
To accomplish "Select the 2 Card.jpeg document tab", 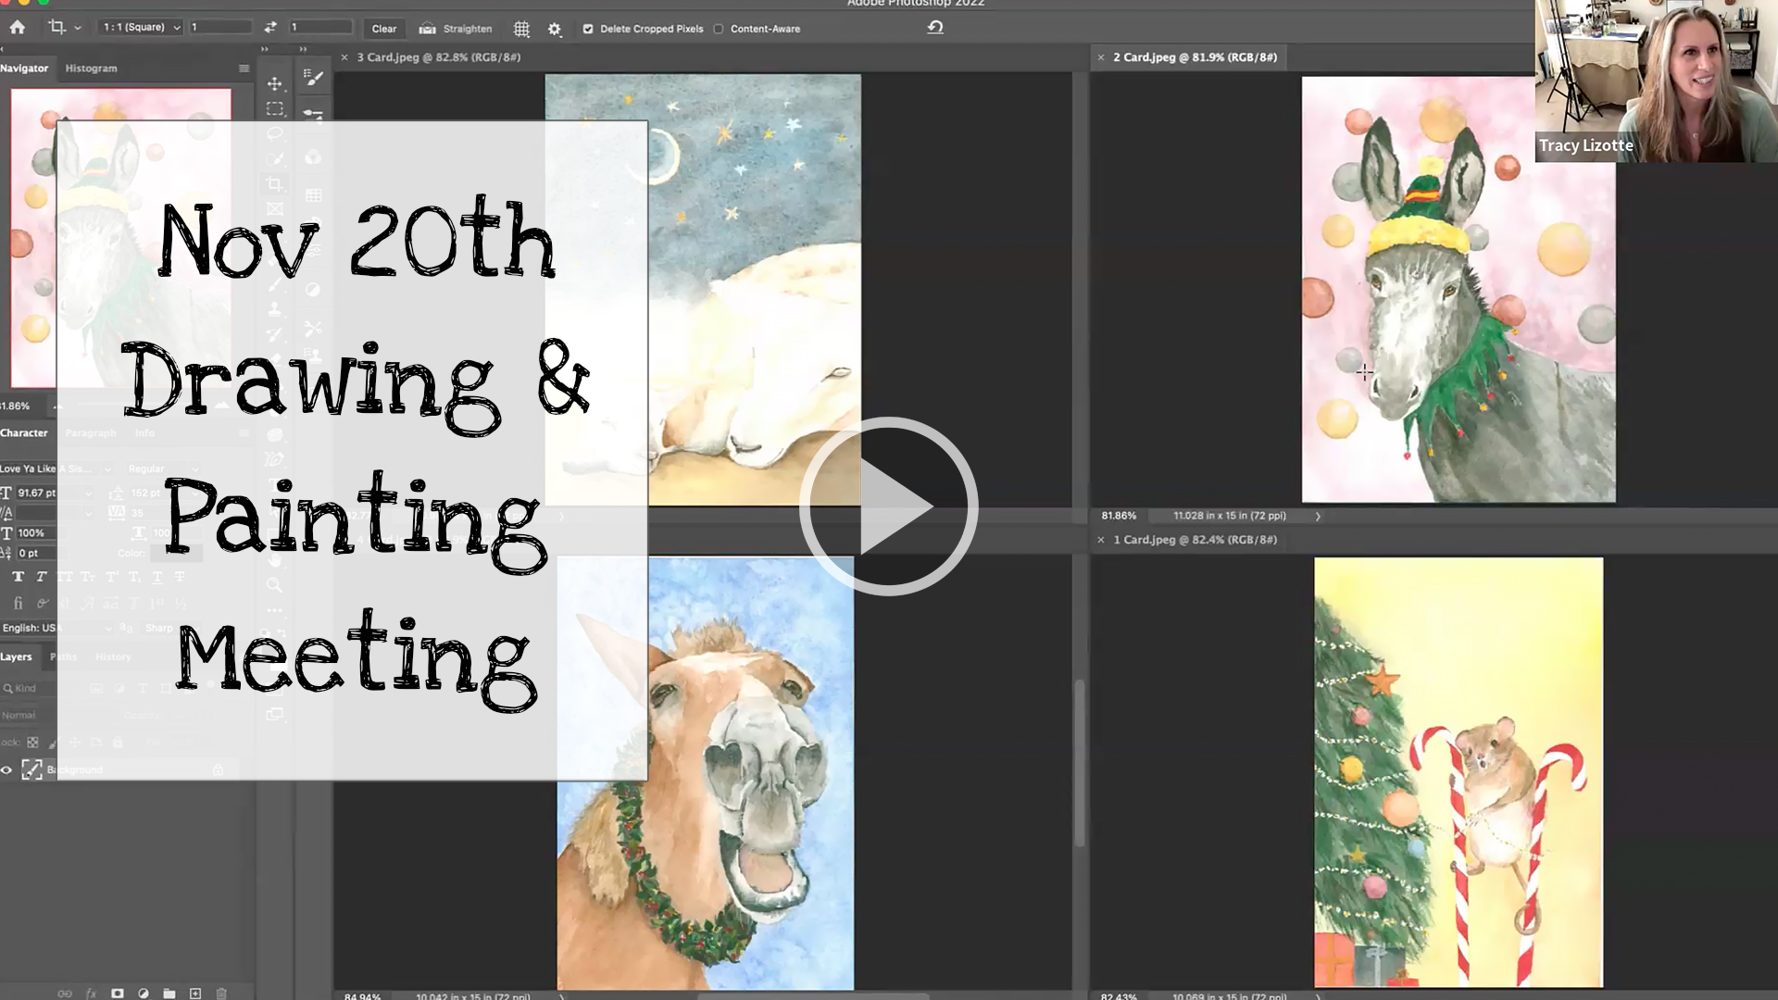I will (1195, 57).
